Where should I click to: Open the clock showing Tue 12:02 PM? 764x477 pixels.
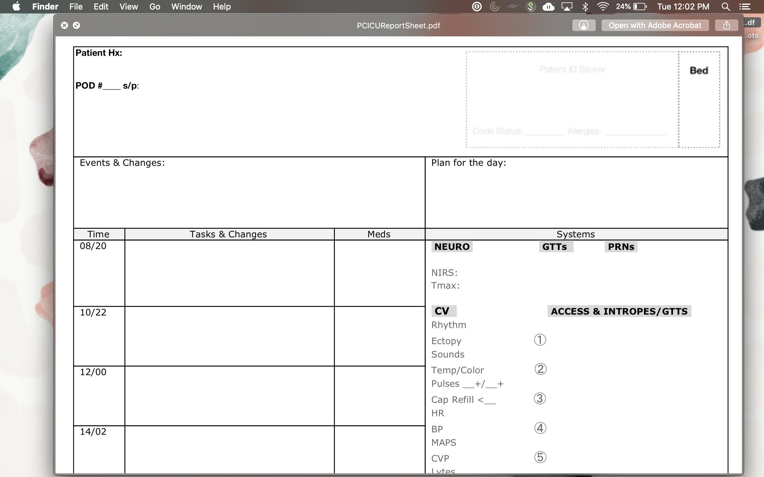click(x=683, y=7)
